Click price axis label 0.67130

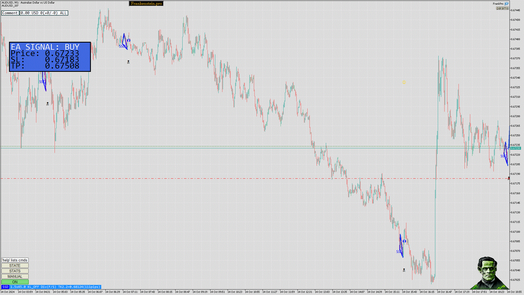coord(516,212)
